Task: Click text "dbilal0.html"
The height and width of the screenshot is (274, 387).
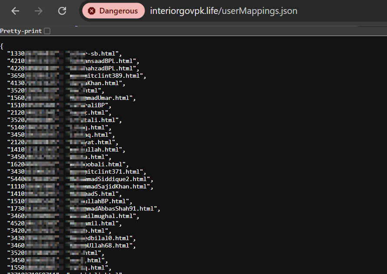Action: pyautogui.click(x=109, y=238)
